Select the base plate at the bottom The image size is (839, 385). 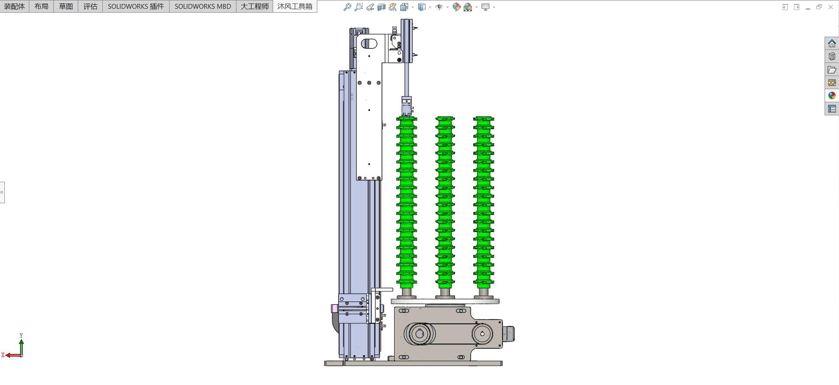tap(413, 364)
